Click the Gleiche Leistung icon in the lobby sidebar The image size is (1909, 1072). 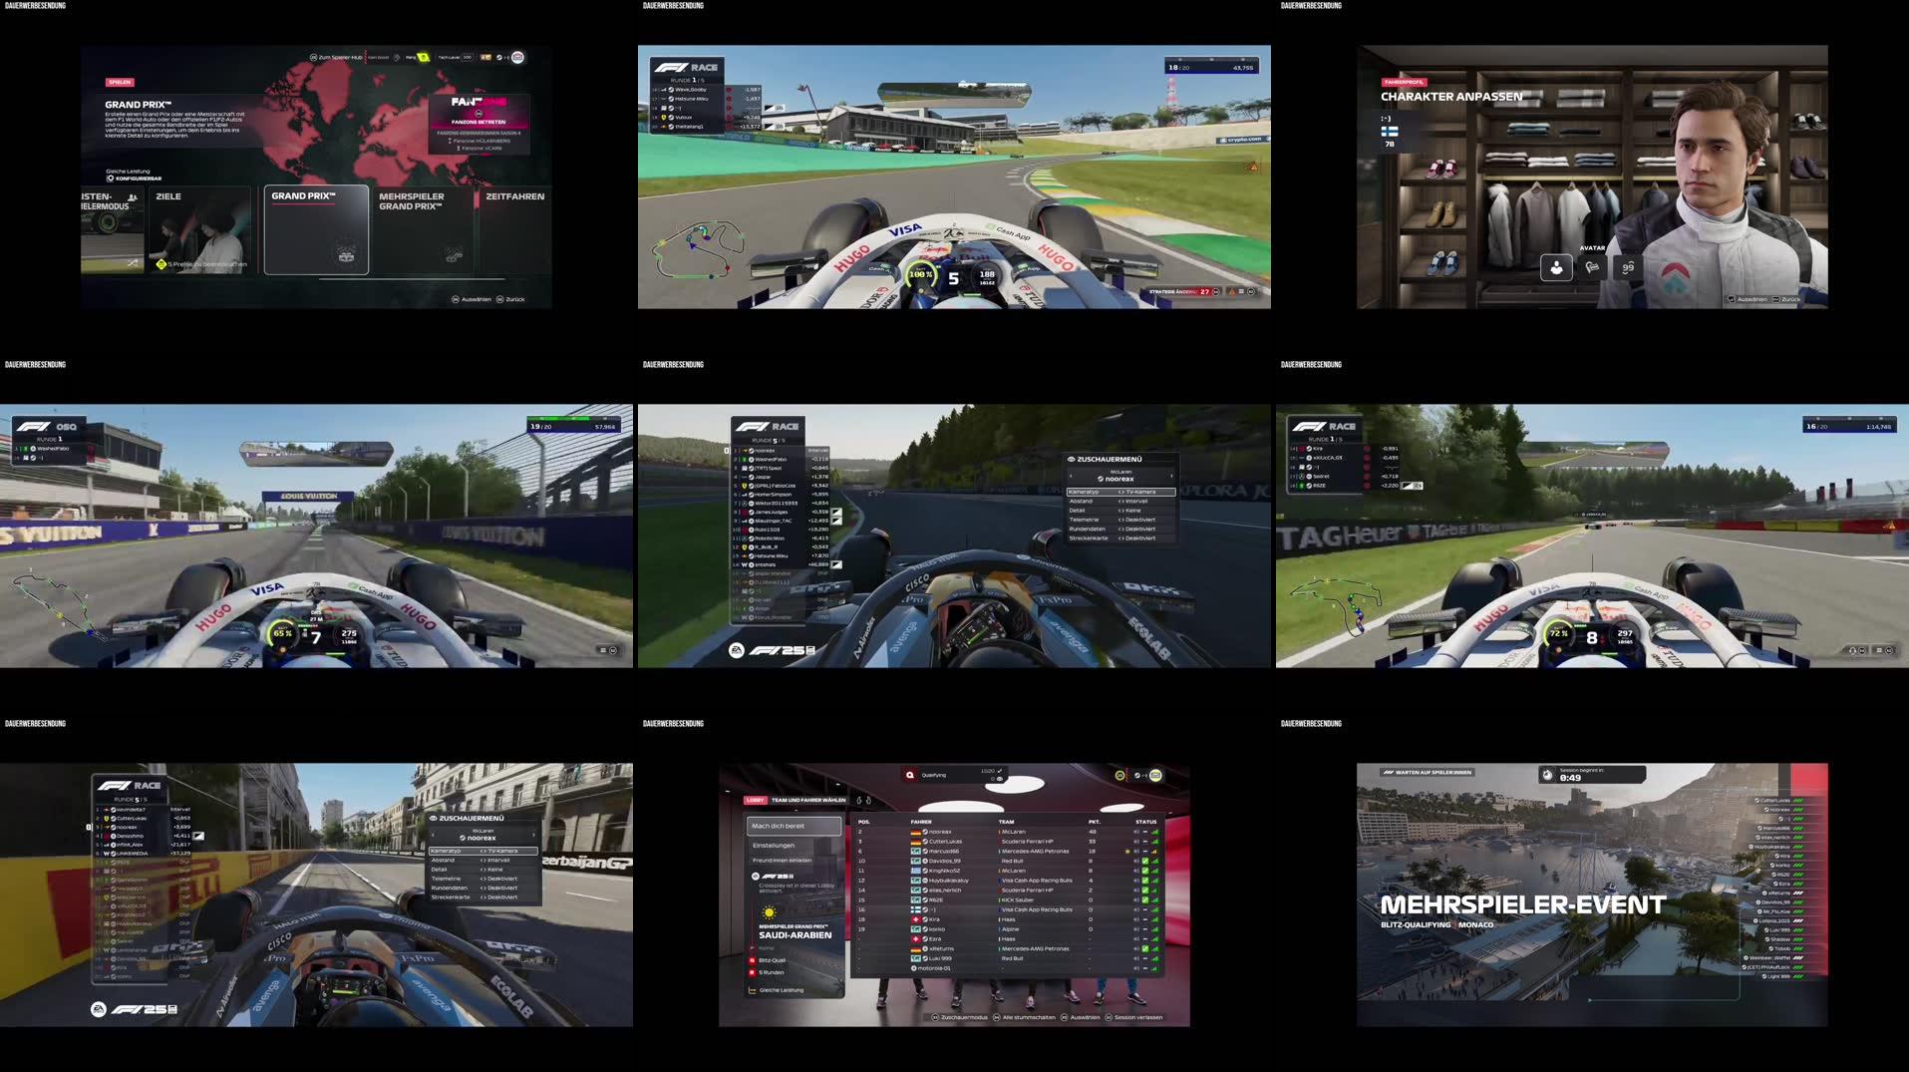(755, 988)
